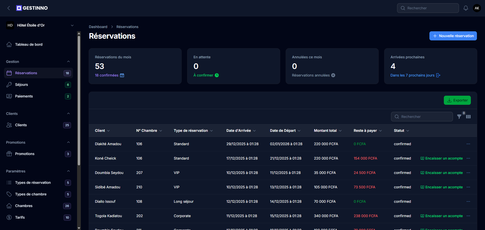Encaisser un acompte for Togola Kadiatou
Screen dimensions: 485x230
(442, 216)
